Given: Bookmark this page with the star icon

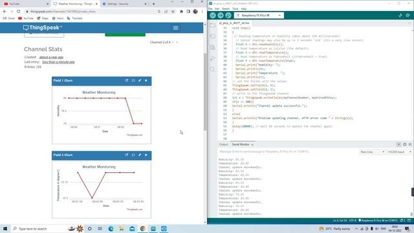Looking at the screenshot, I should [x=173, y=12].
